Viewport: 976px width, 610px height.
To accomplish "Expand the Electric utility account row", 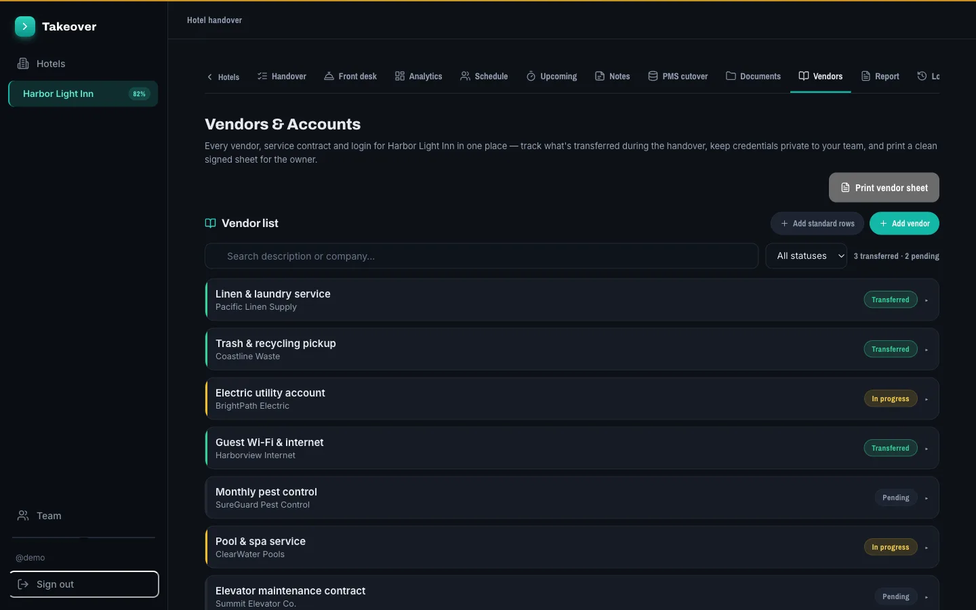I will [572, 399].
